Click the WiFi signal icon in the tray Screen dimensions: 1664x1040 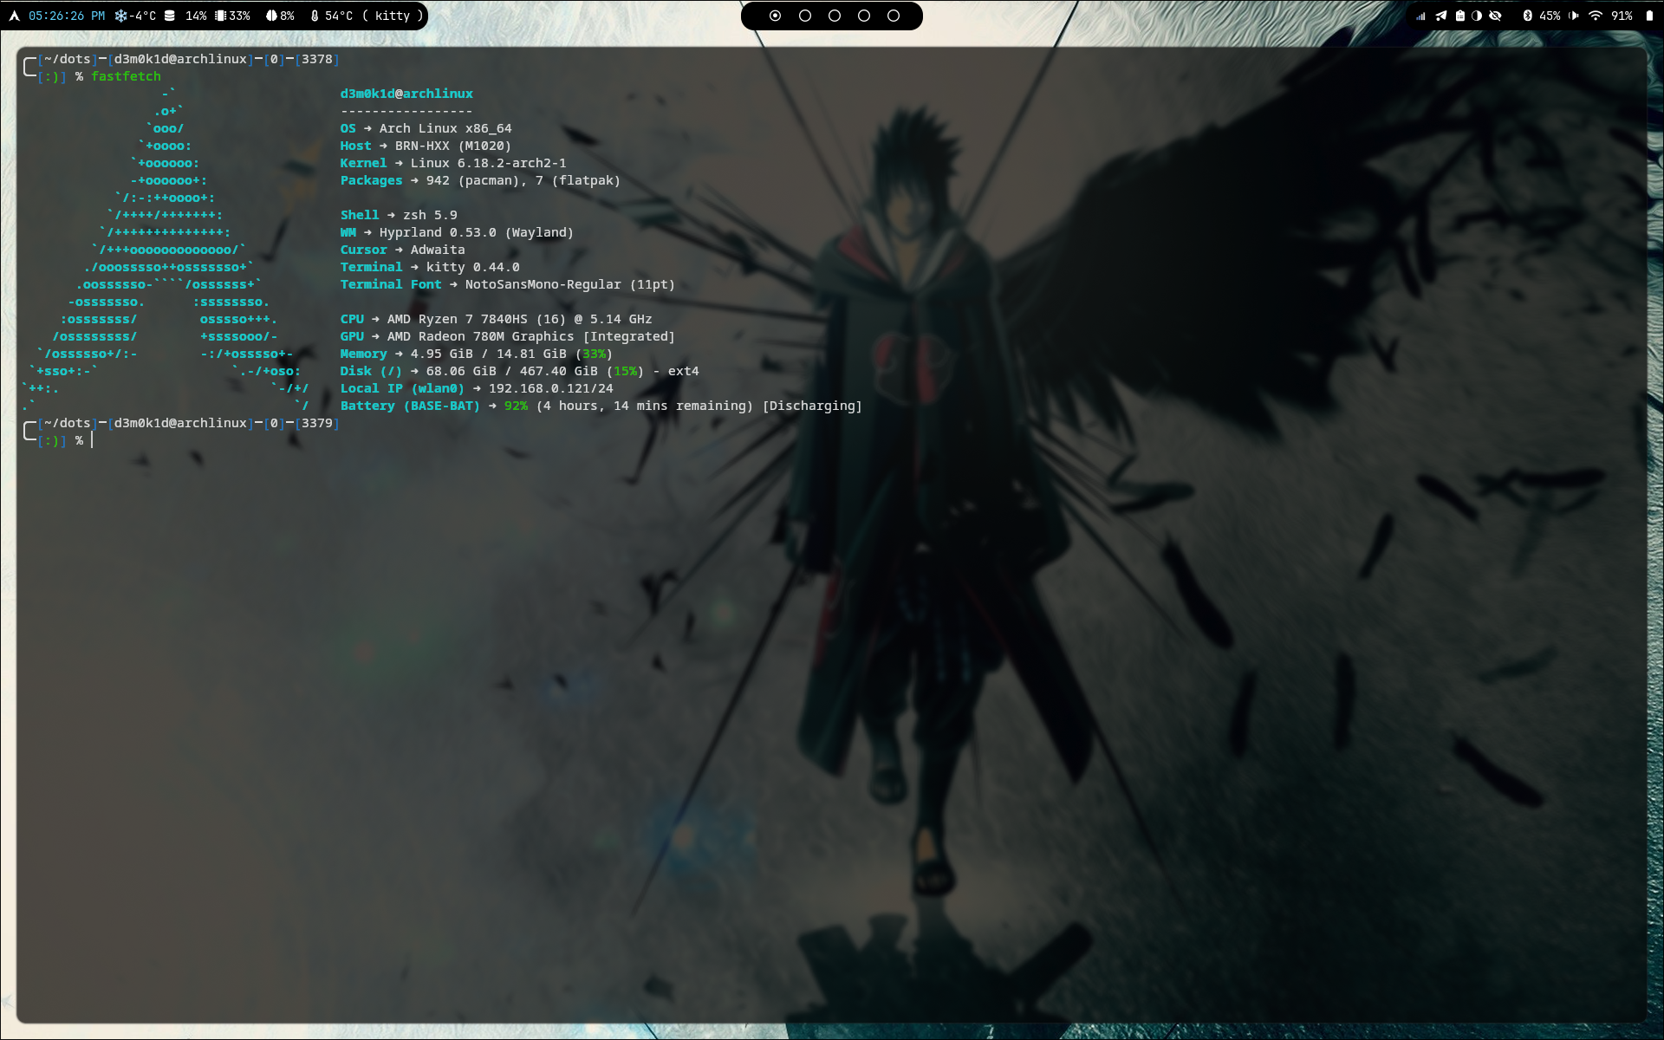[1596, 15]
